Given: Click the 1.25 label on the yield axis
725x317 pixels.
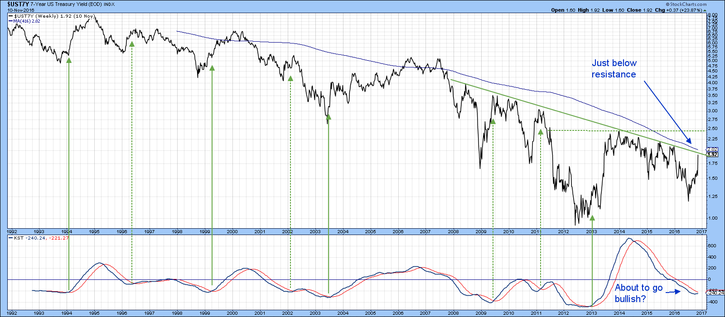Looking at the screenshot, I should click(713, 196).
